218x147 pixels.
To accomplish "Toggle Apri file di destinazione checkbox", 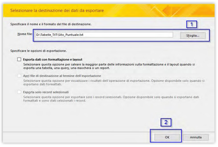I will pos(19,76).
